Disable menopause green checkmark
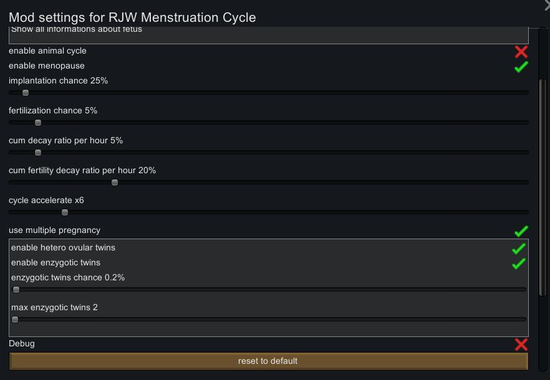 (521, 67)
